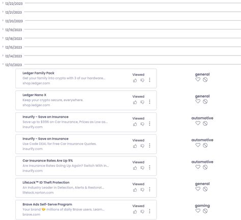
Task: Thumbs down the Ledger Nano X ad
Action: 142,102
